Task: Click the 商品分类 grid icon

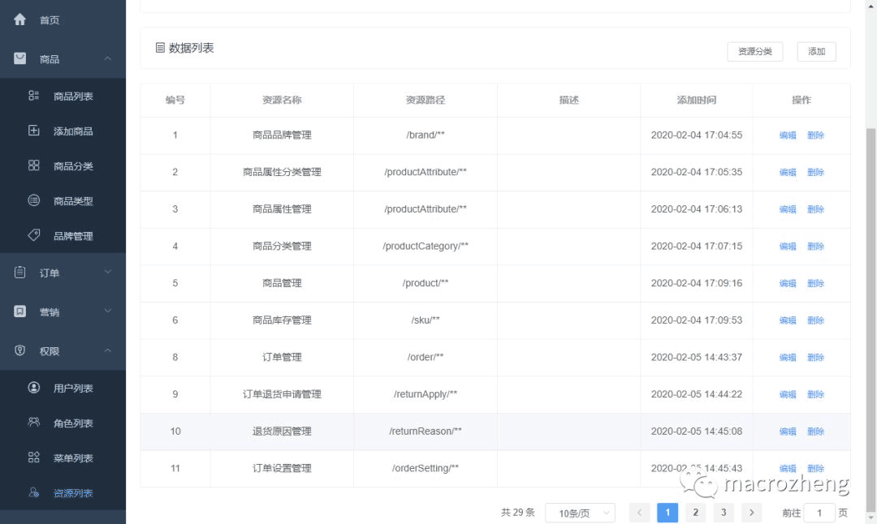Action: [33, 165]
